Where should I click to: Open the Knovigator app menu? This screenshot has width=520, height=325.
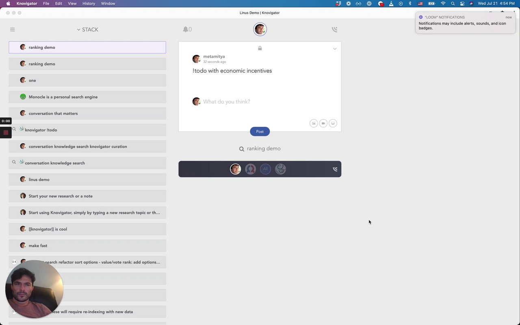27,3
